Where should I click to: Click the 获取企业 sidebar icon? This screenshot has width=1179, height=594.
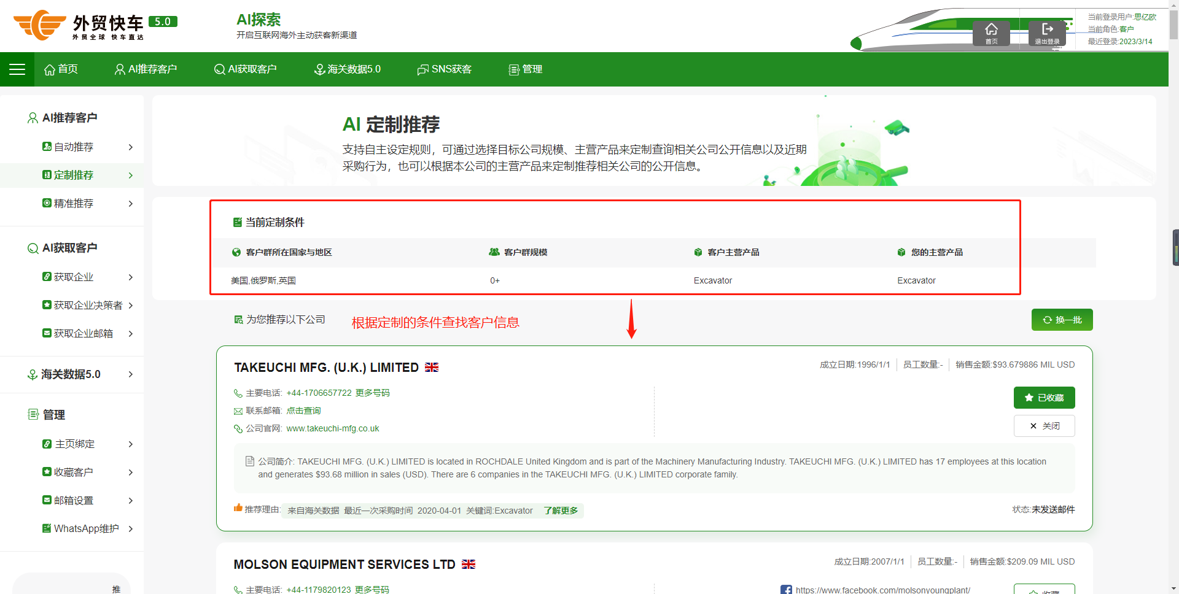tap(47, 277)
